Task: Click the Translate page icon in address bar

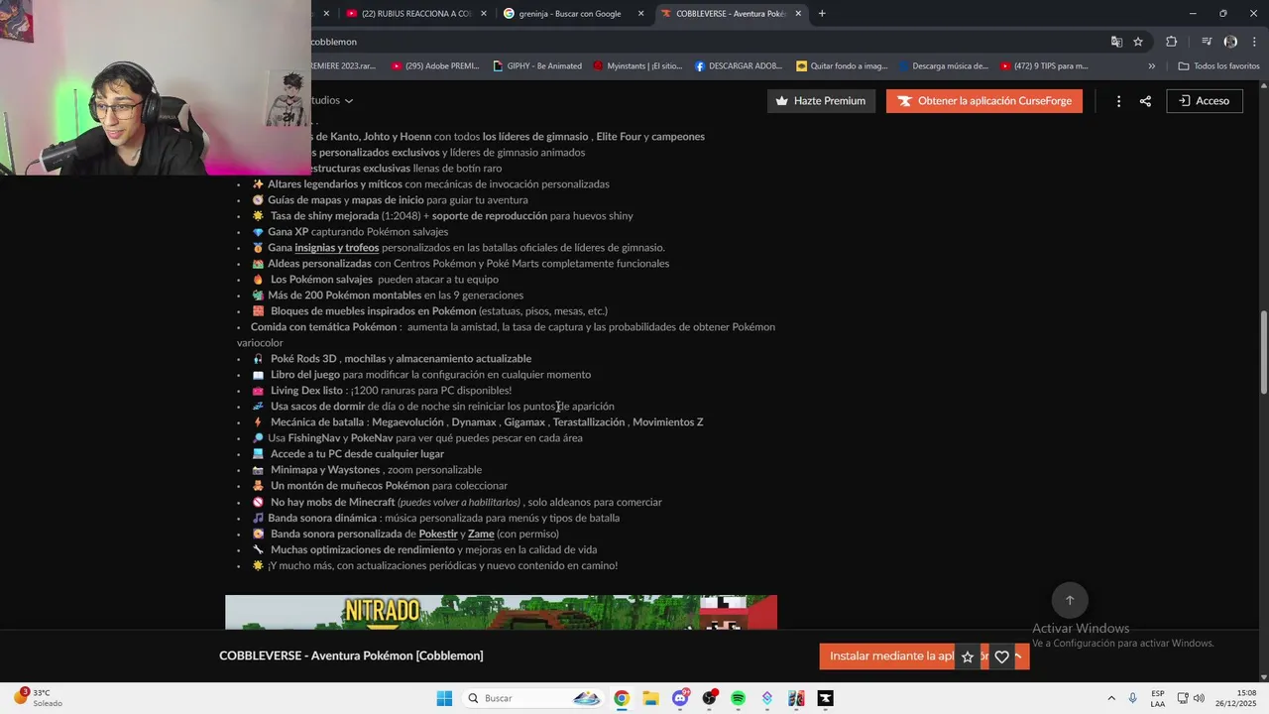Action: pos(1116,42)
